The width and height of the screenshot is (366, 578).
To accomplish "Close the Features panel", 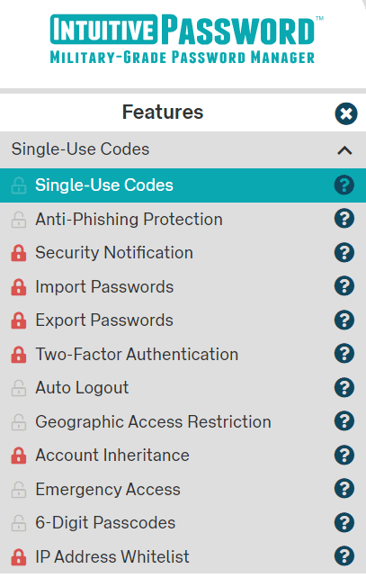I will [346, 113].
